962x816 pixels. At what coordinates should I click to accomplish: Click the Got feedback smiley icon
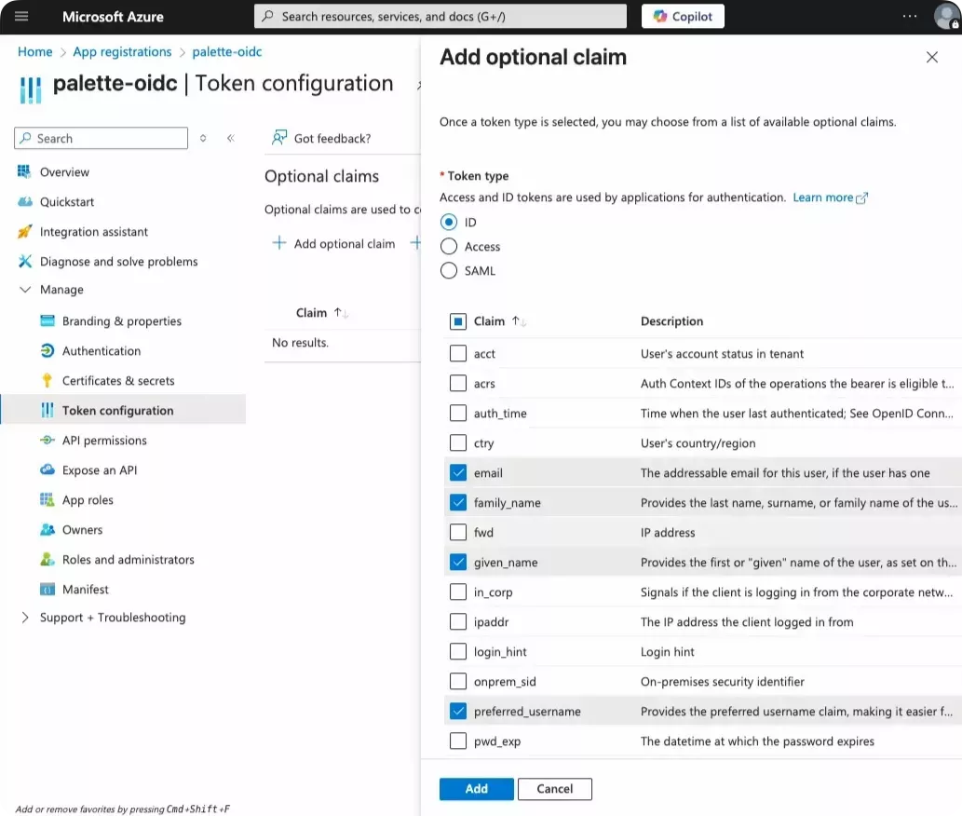(278, 138)
